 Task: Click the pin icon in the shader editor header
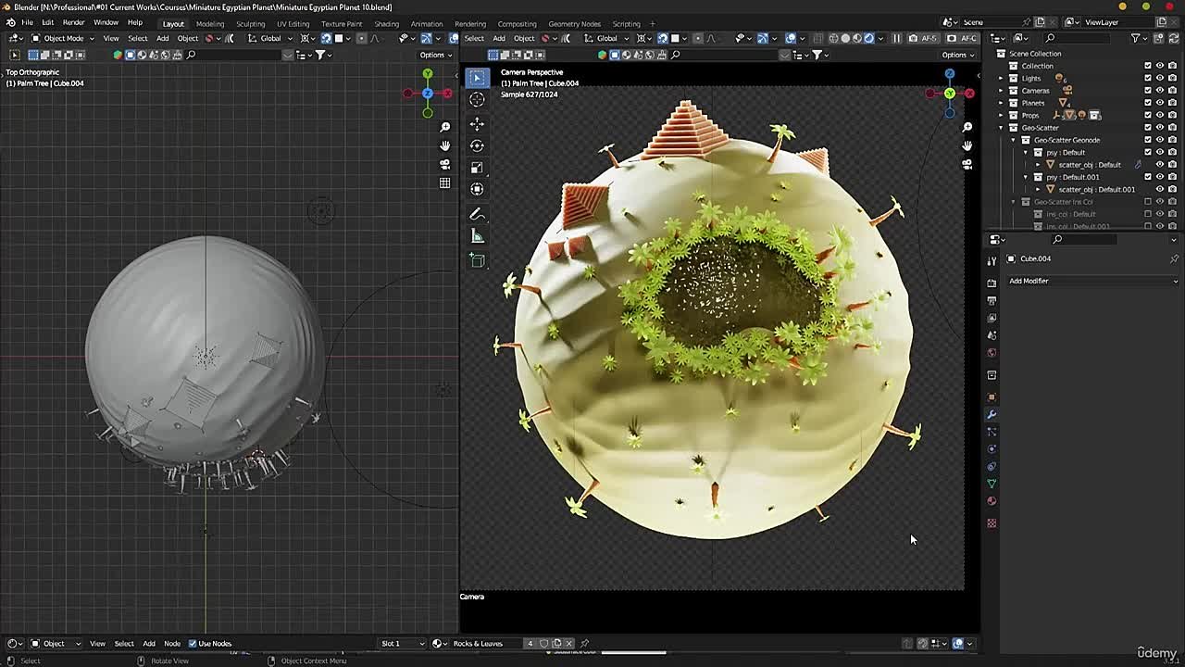coord(585,643)
